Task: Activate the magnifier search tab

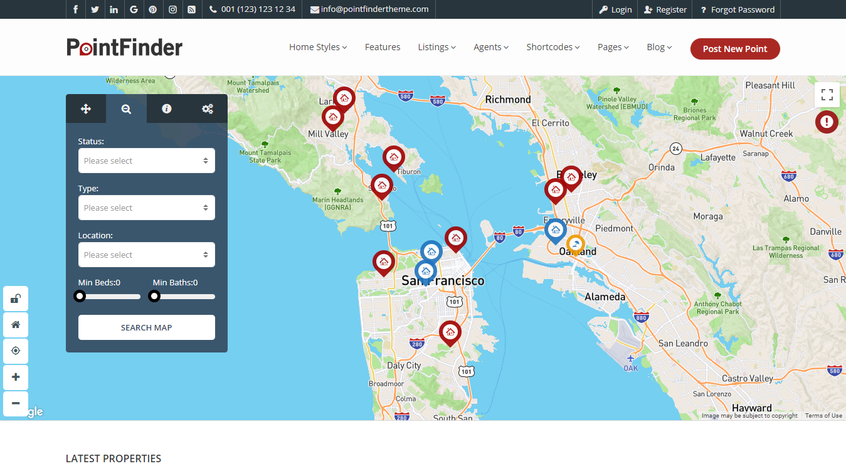Action: [x=125, y=108]
